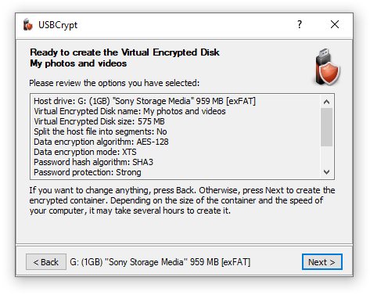
Task: Click the USBCrypt app icon in title bar
Action: coord(28,25)
